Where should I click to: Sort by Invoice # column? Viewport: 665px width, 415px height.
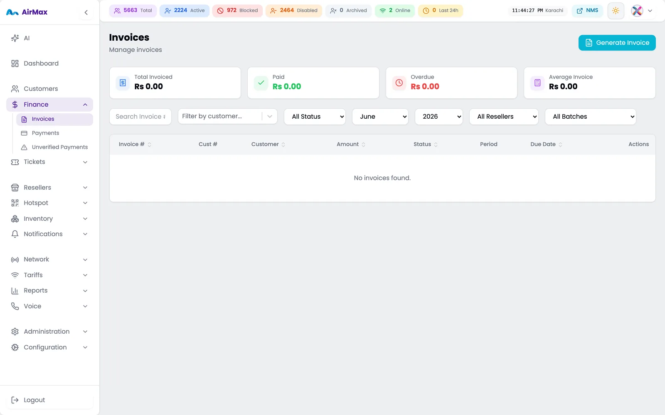[135, 144]
